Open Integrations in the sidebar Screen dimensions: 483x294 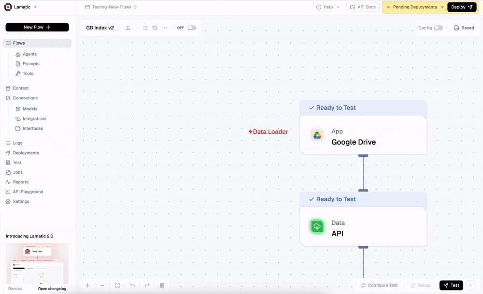point(34,119)
